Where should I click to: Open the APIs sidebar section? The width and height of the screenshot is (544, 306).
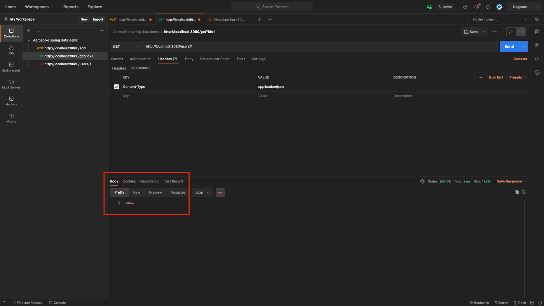pos(11,50)
